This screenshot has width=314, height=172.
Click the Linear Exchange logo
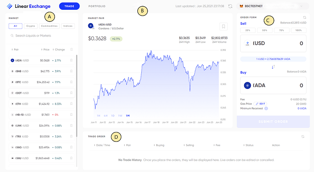(x=28, y=6)
